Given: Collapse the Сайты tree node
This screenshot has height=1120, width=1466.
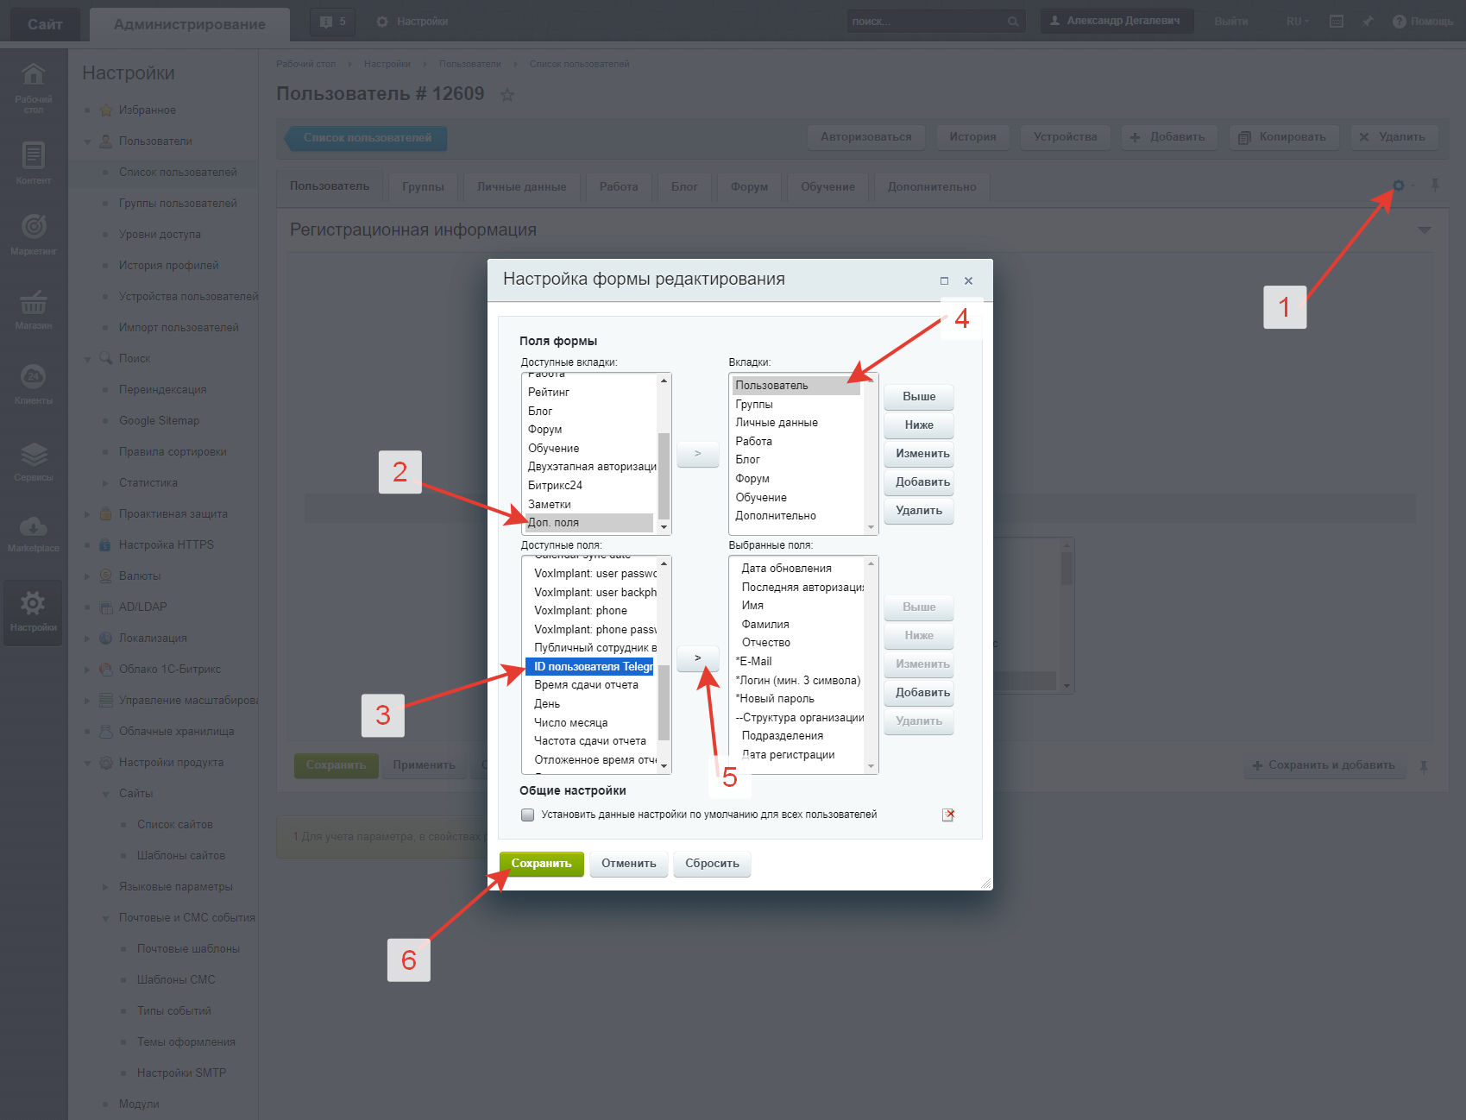Looking at the screenshot, I should click(105, 794).
